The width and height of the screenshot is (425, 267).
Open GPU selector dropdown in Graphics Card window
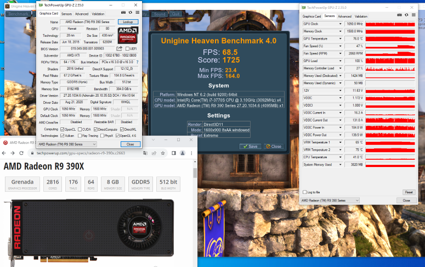coord(67,144)
